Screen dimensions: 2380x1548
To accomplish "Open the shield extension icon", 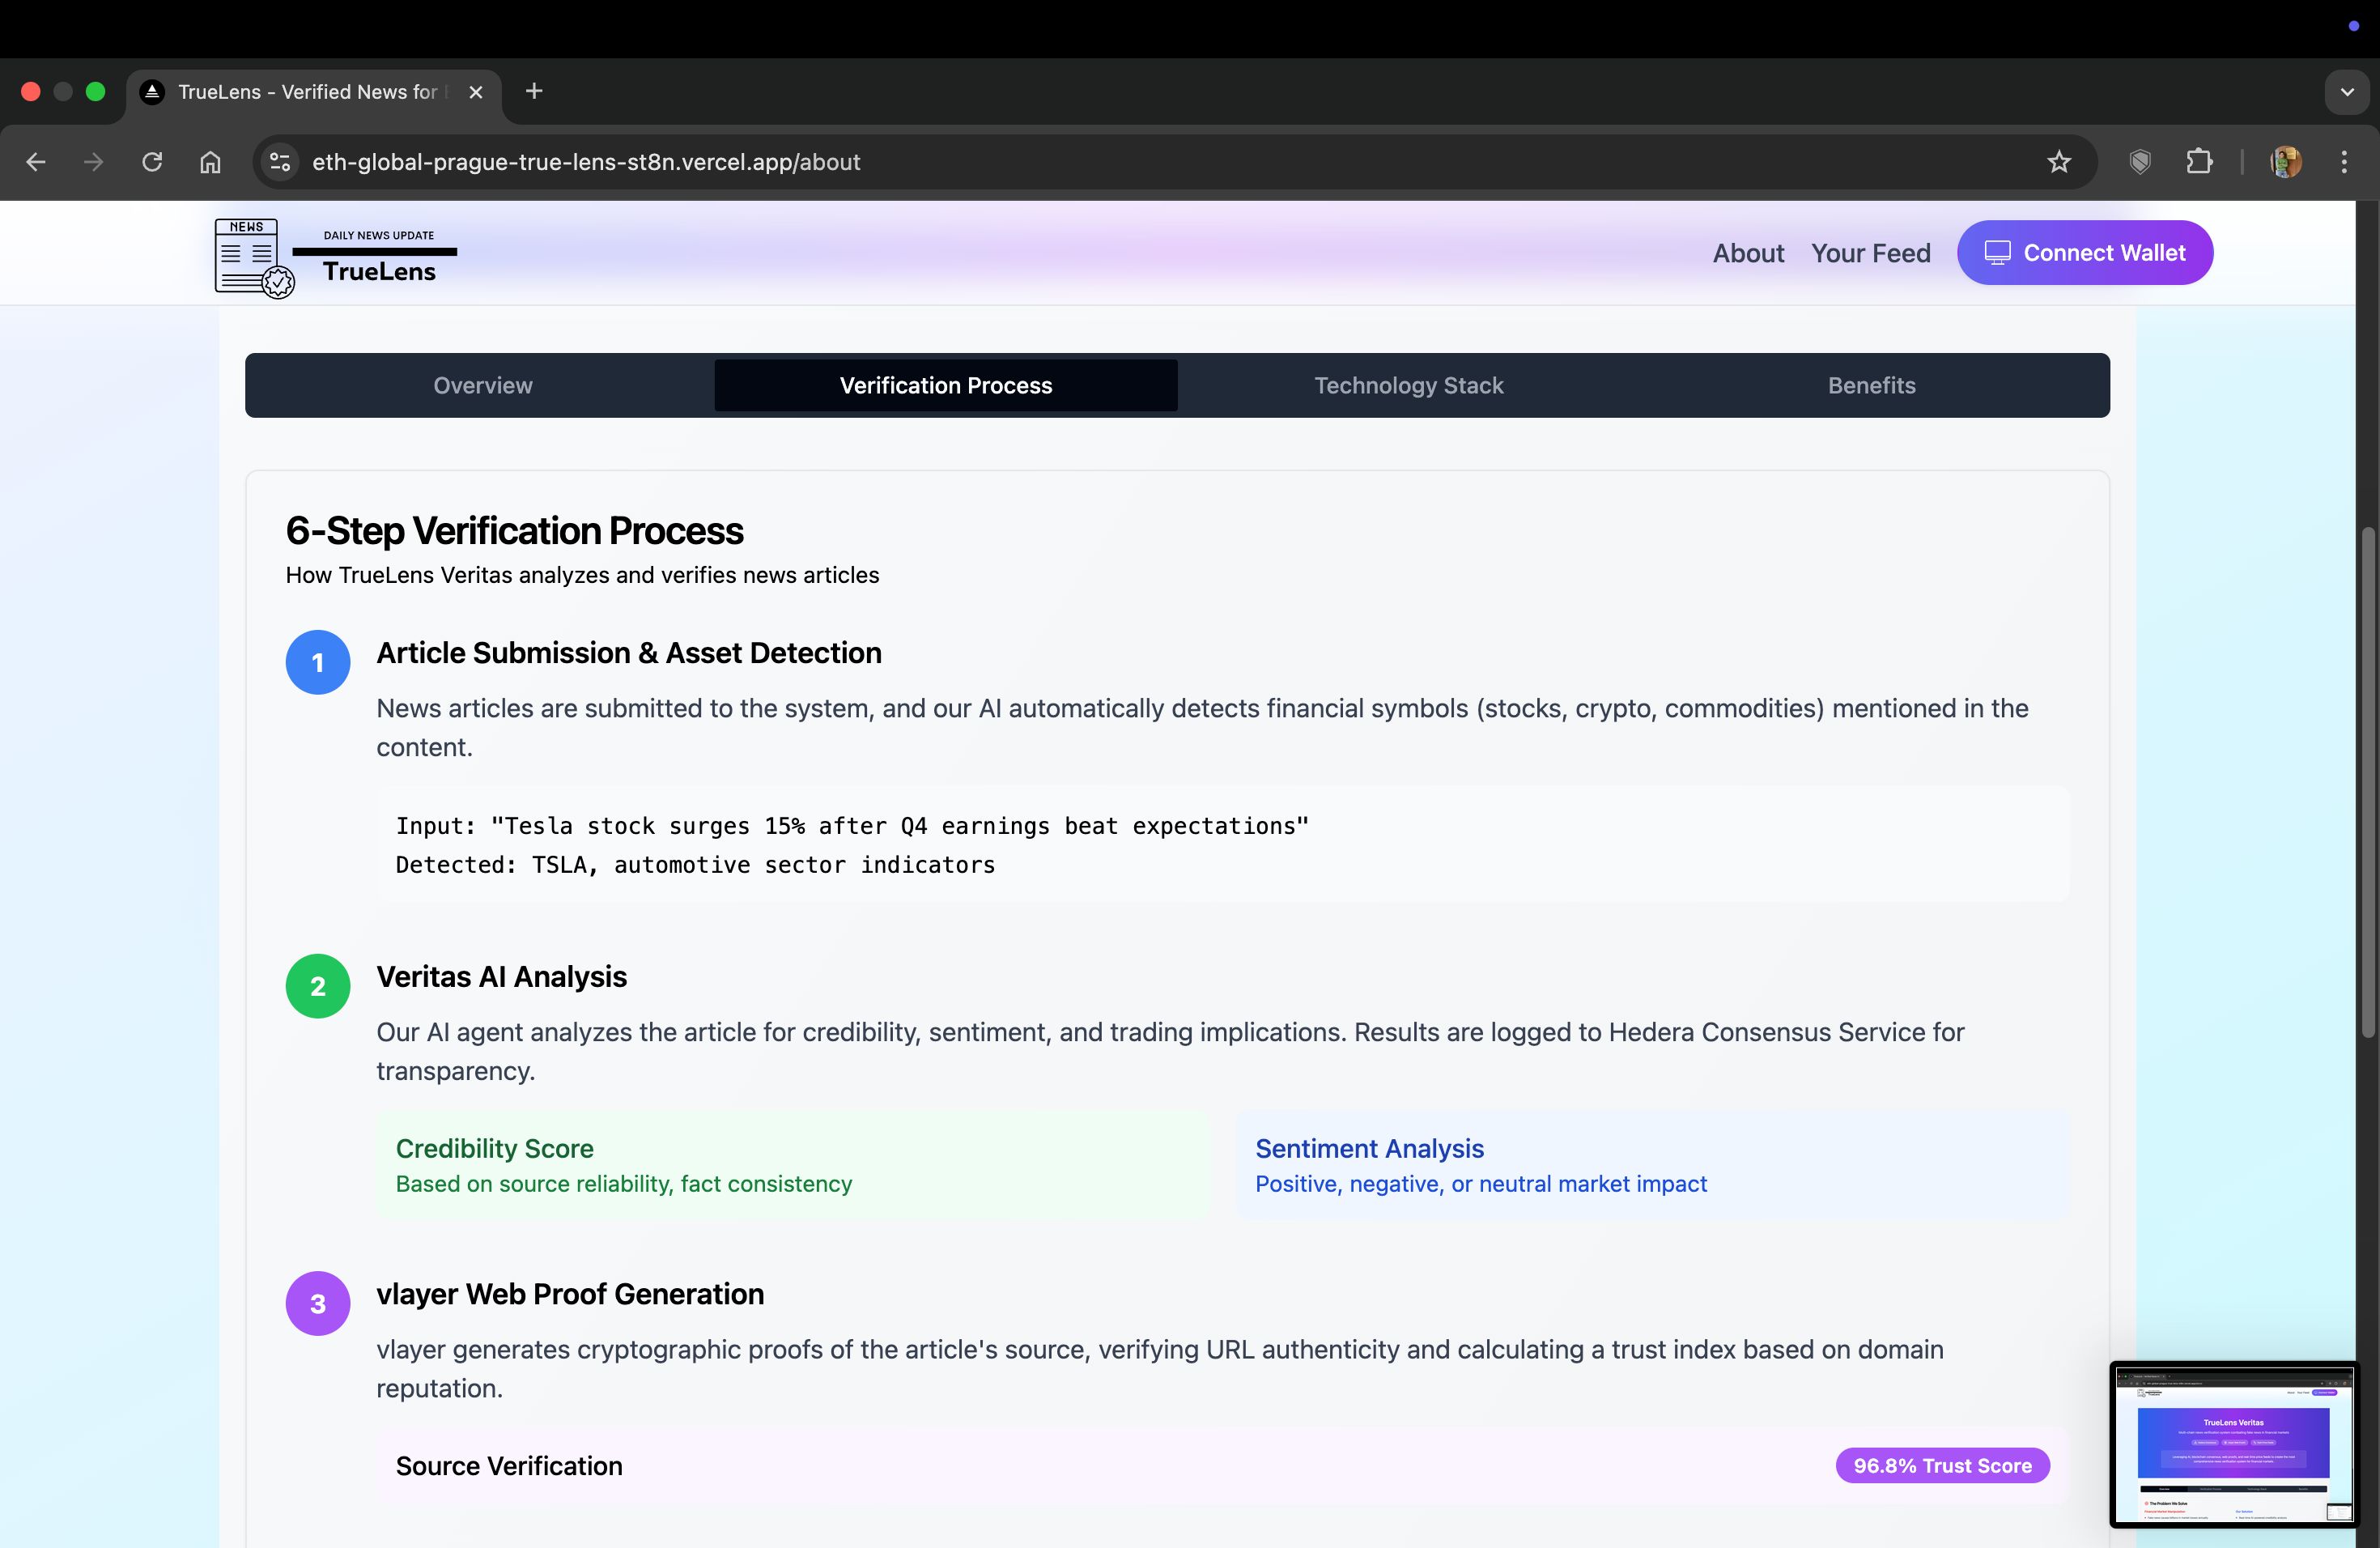I will click(2140, 162).
